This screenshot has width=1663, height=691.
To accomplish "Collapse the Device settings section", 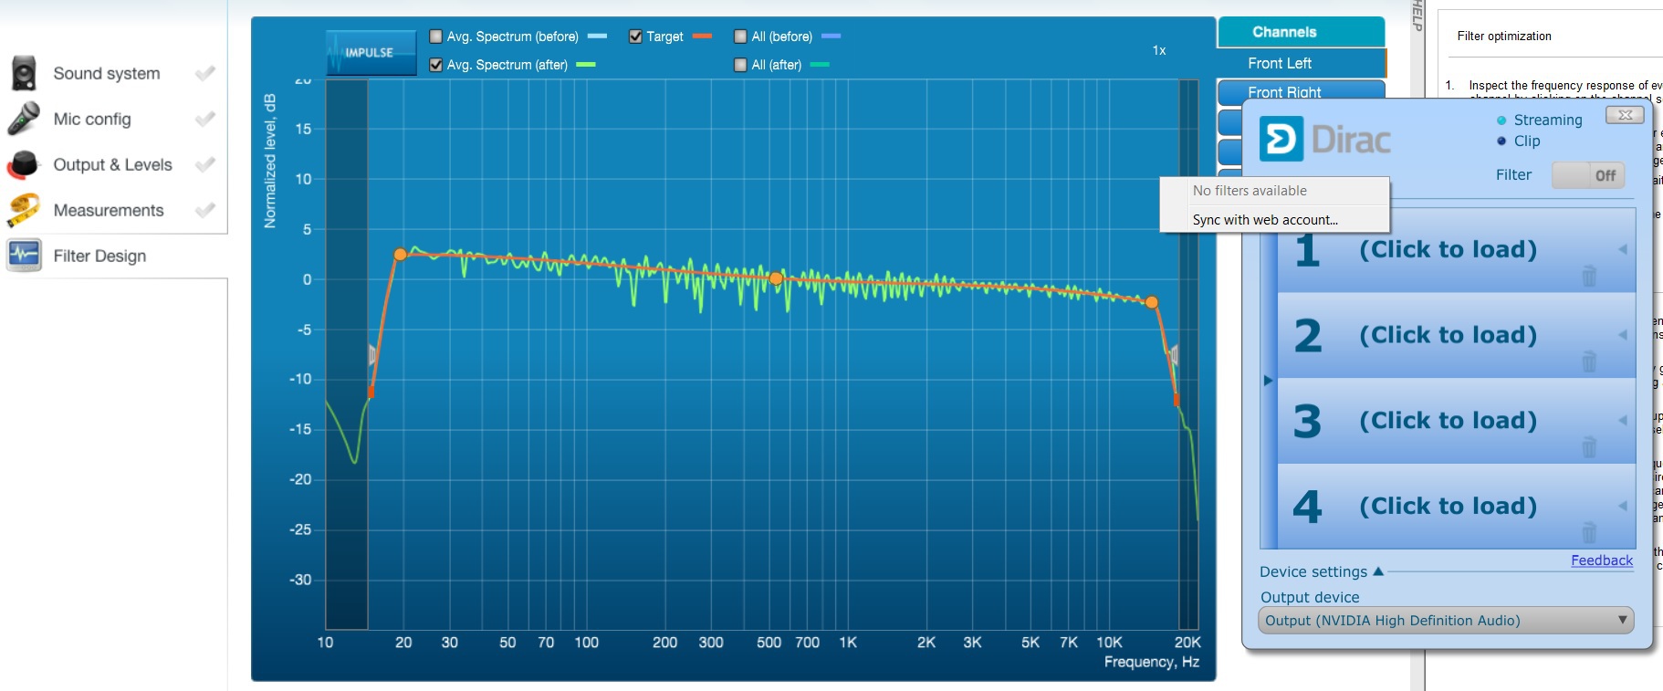I will pos(1378,571).
